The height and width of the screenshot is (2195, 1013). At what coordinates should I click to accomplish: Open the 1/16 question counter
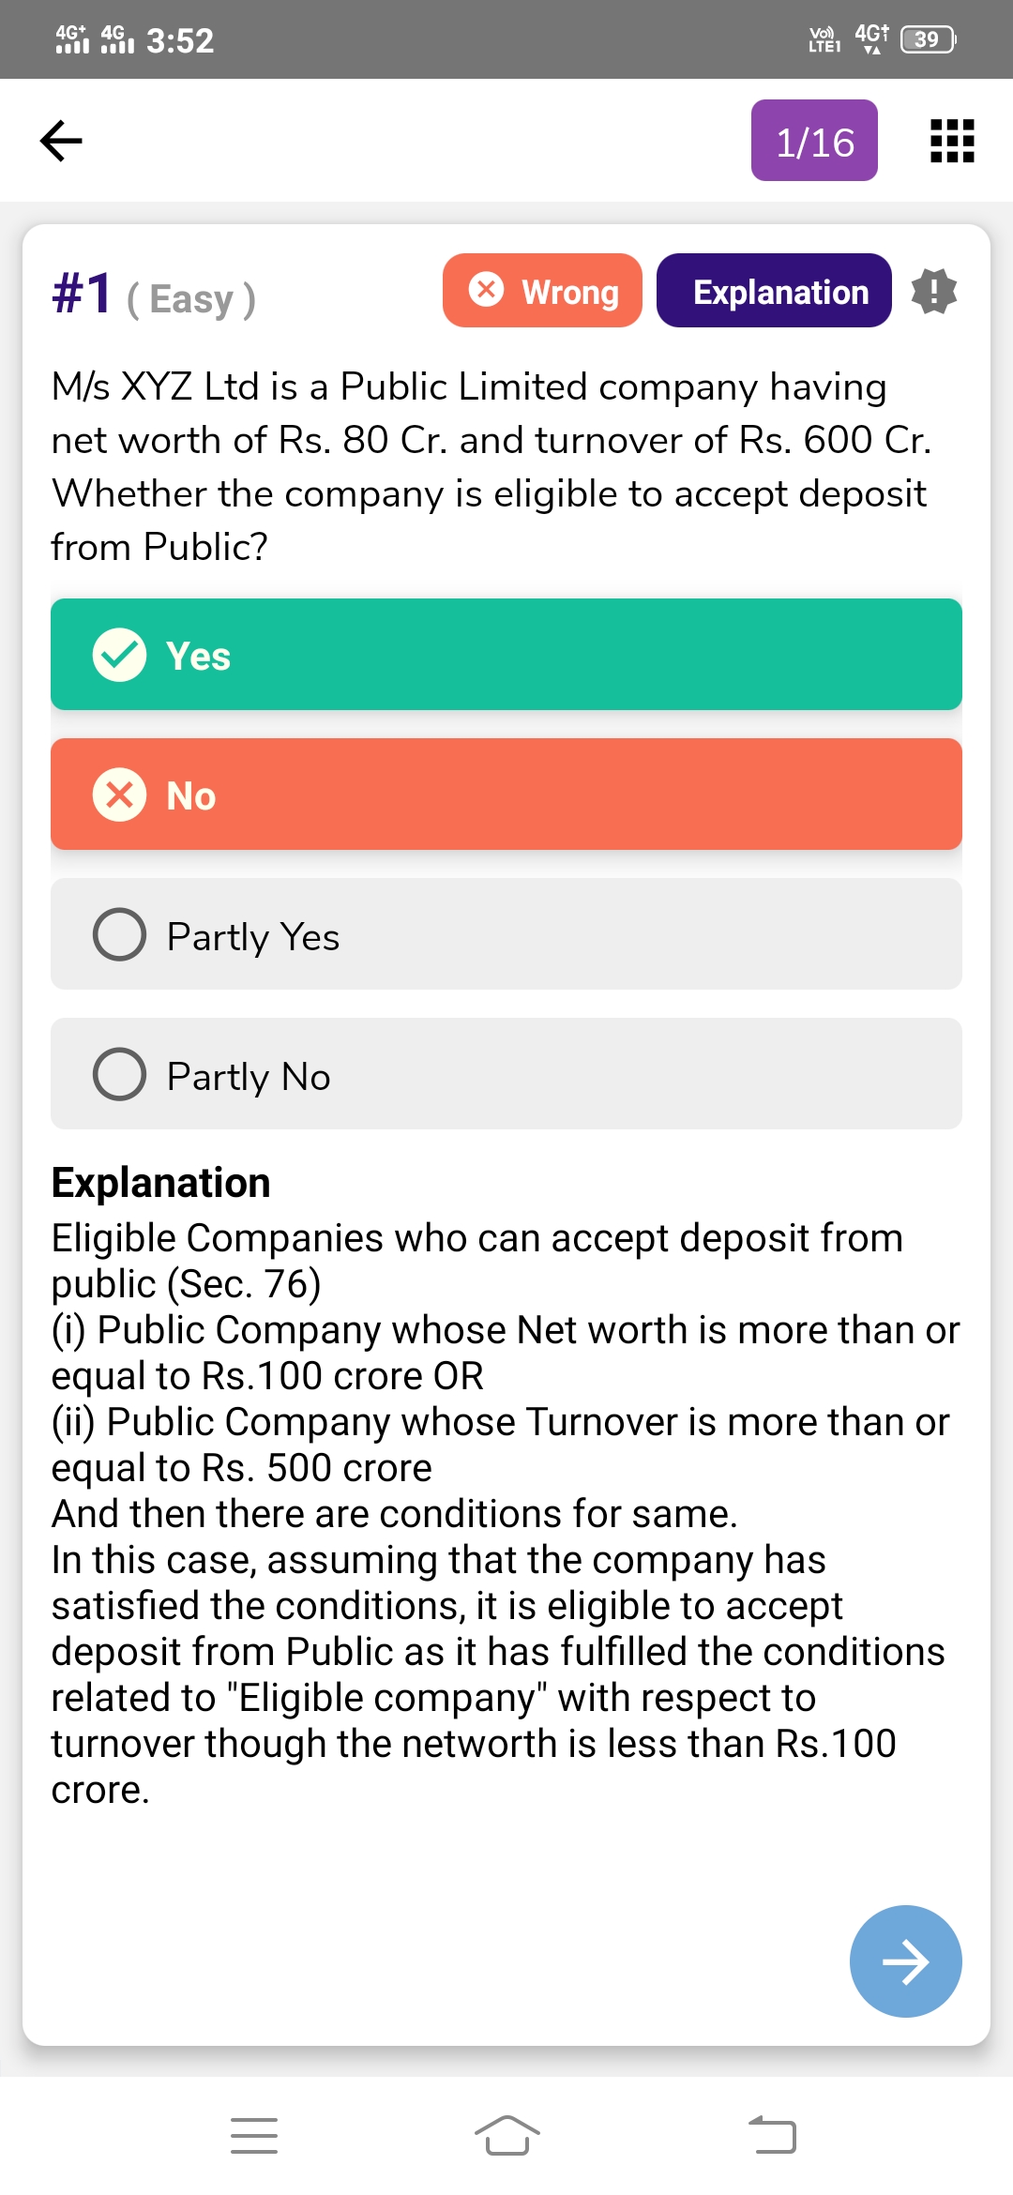pos(814,141)
